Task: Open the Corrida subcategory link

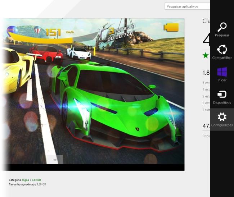Action: pos(36,180)
